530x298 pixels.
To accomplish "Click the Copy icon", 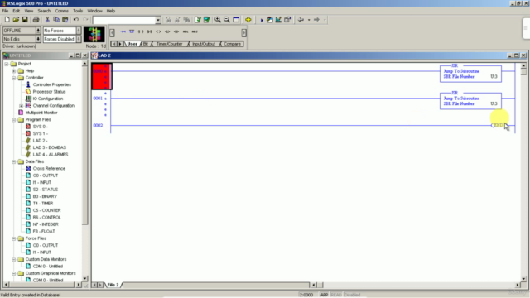I will 56,20.
